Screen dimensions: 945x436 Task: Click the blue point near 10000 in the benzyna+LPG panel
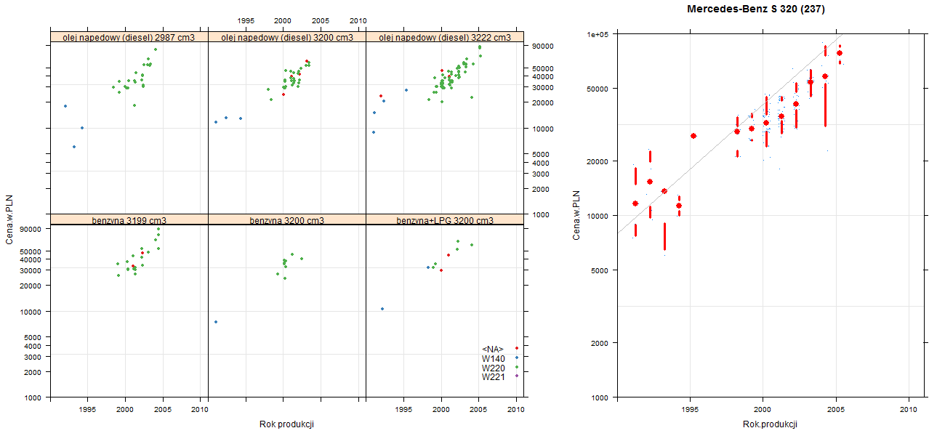[382, 309]
